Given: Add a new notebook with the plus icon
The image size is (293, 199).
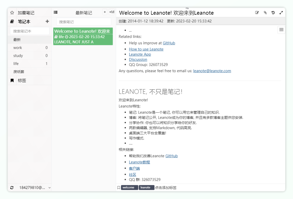Looking at the screenshot, I should [47, 21].
